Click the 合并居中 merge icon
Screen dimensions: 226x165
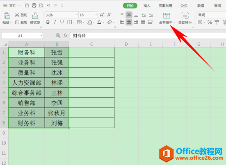tap(167, 16)
